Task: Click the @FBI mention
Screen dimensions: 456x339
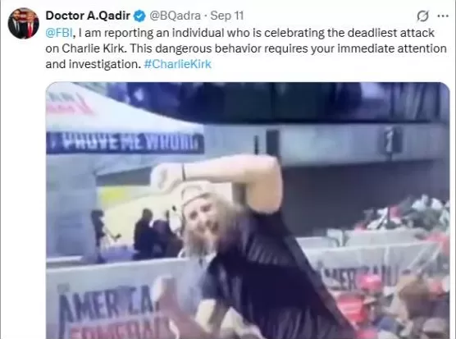Action: pyautogui.click(x=59, y=33)
